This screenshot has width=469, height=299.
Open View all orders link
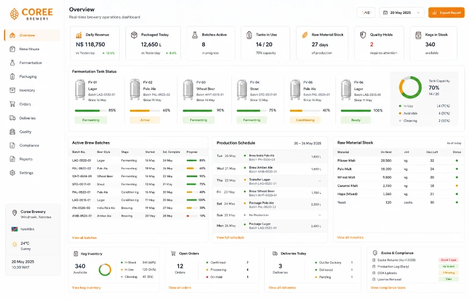coord(180,287)
